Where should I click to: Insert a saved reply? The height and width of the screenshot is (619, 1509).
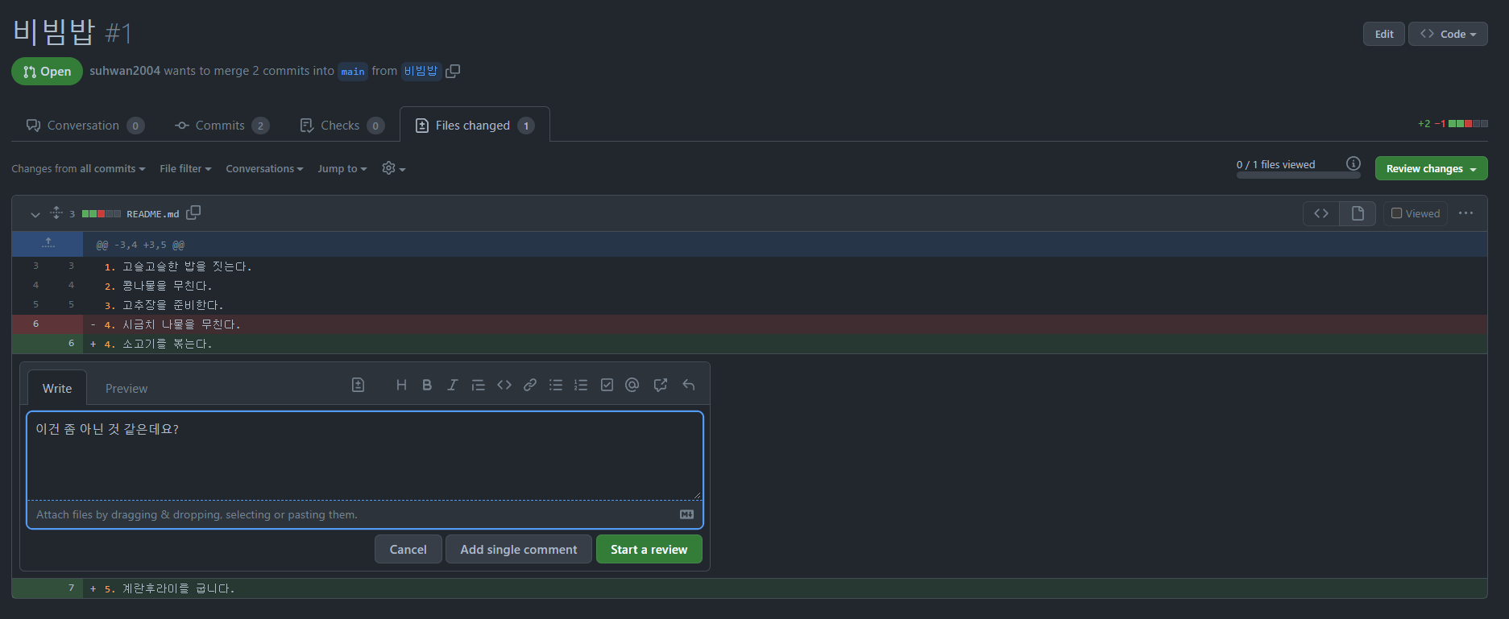[x=689, y=386]
